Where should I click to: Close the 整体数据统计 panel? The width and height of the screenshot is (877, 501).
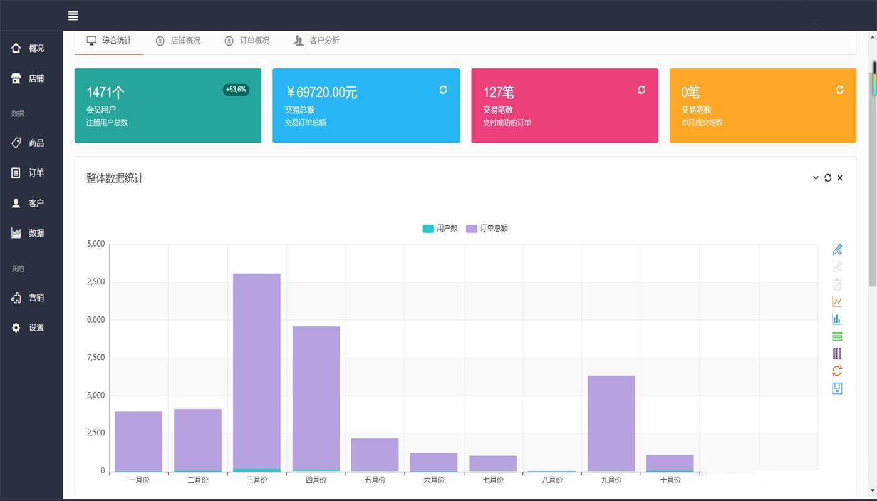pos(840,178)
